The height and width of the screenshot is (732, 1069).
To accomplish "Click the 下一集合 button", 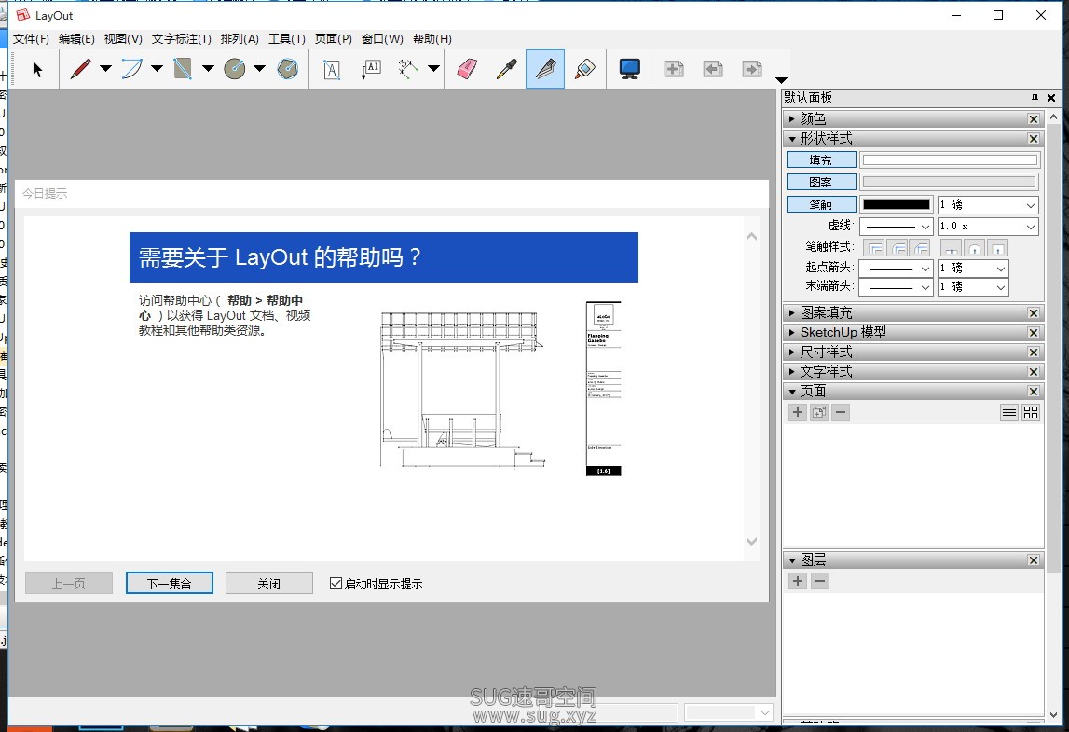I will pos(169,584).
